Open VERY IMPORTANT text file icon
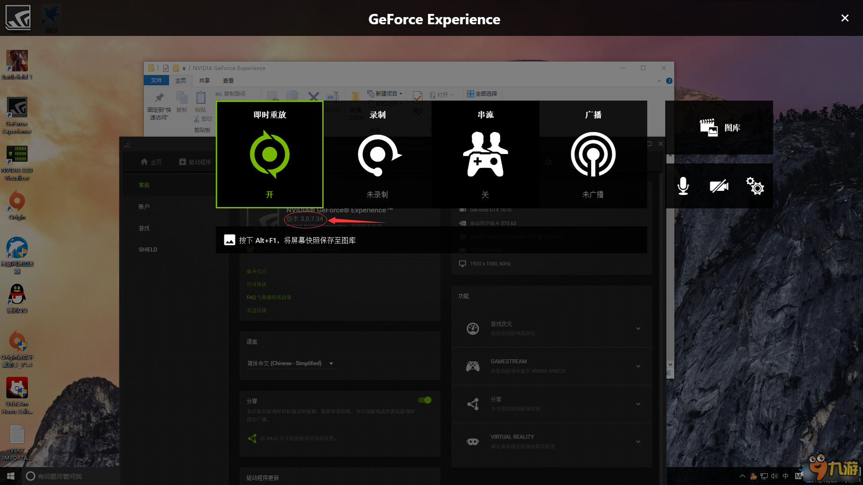 click(17, 443)
